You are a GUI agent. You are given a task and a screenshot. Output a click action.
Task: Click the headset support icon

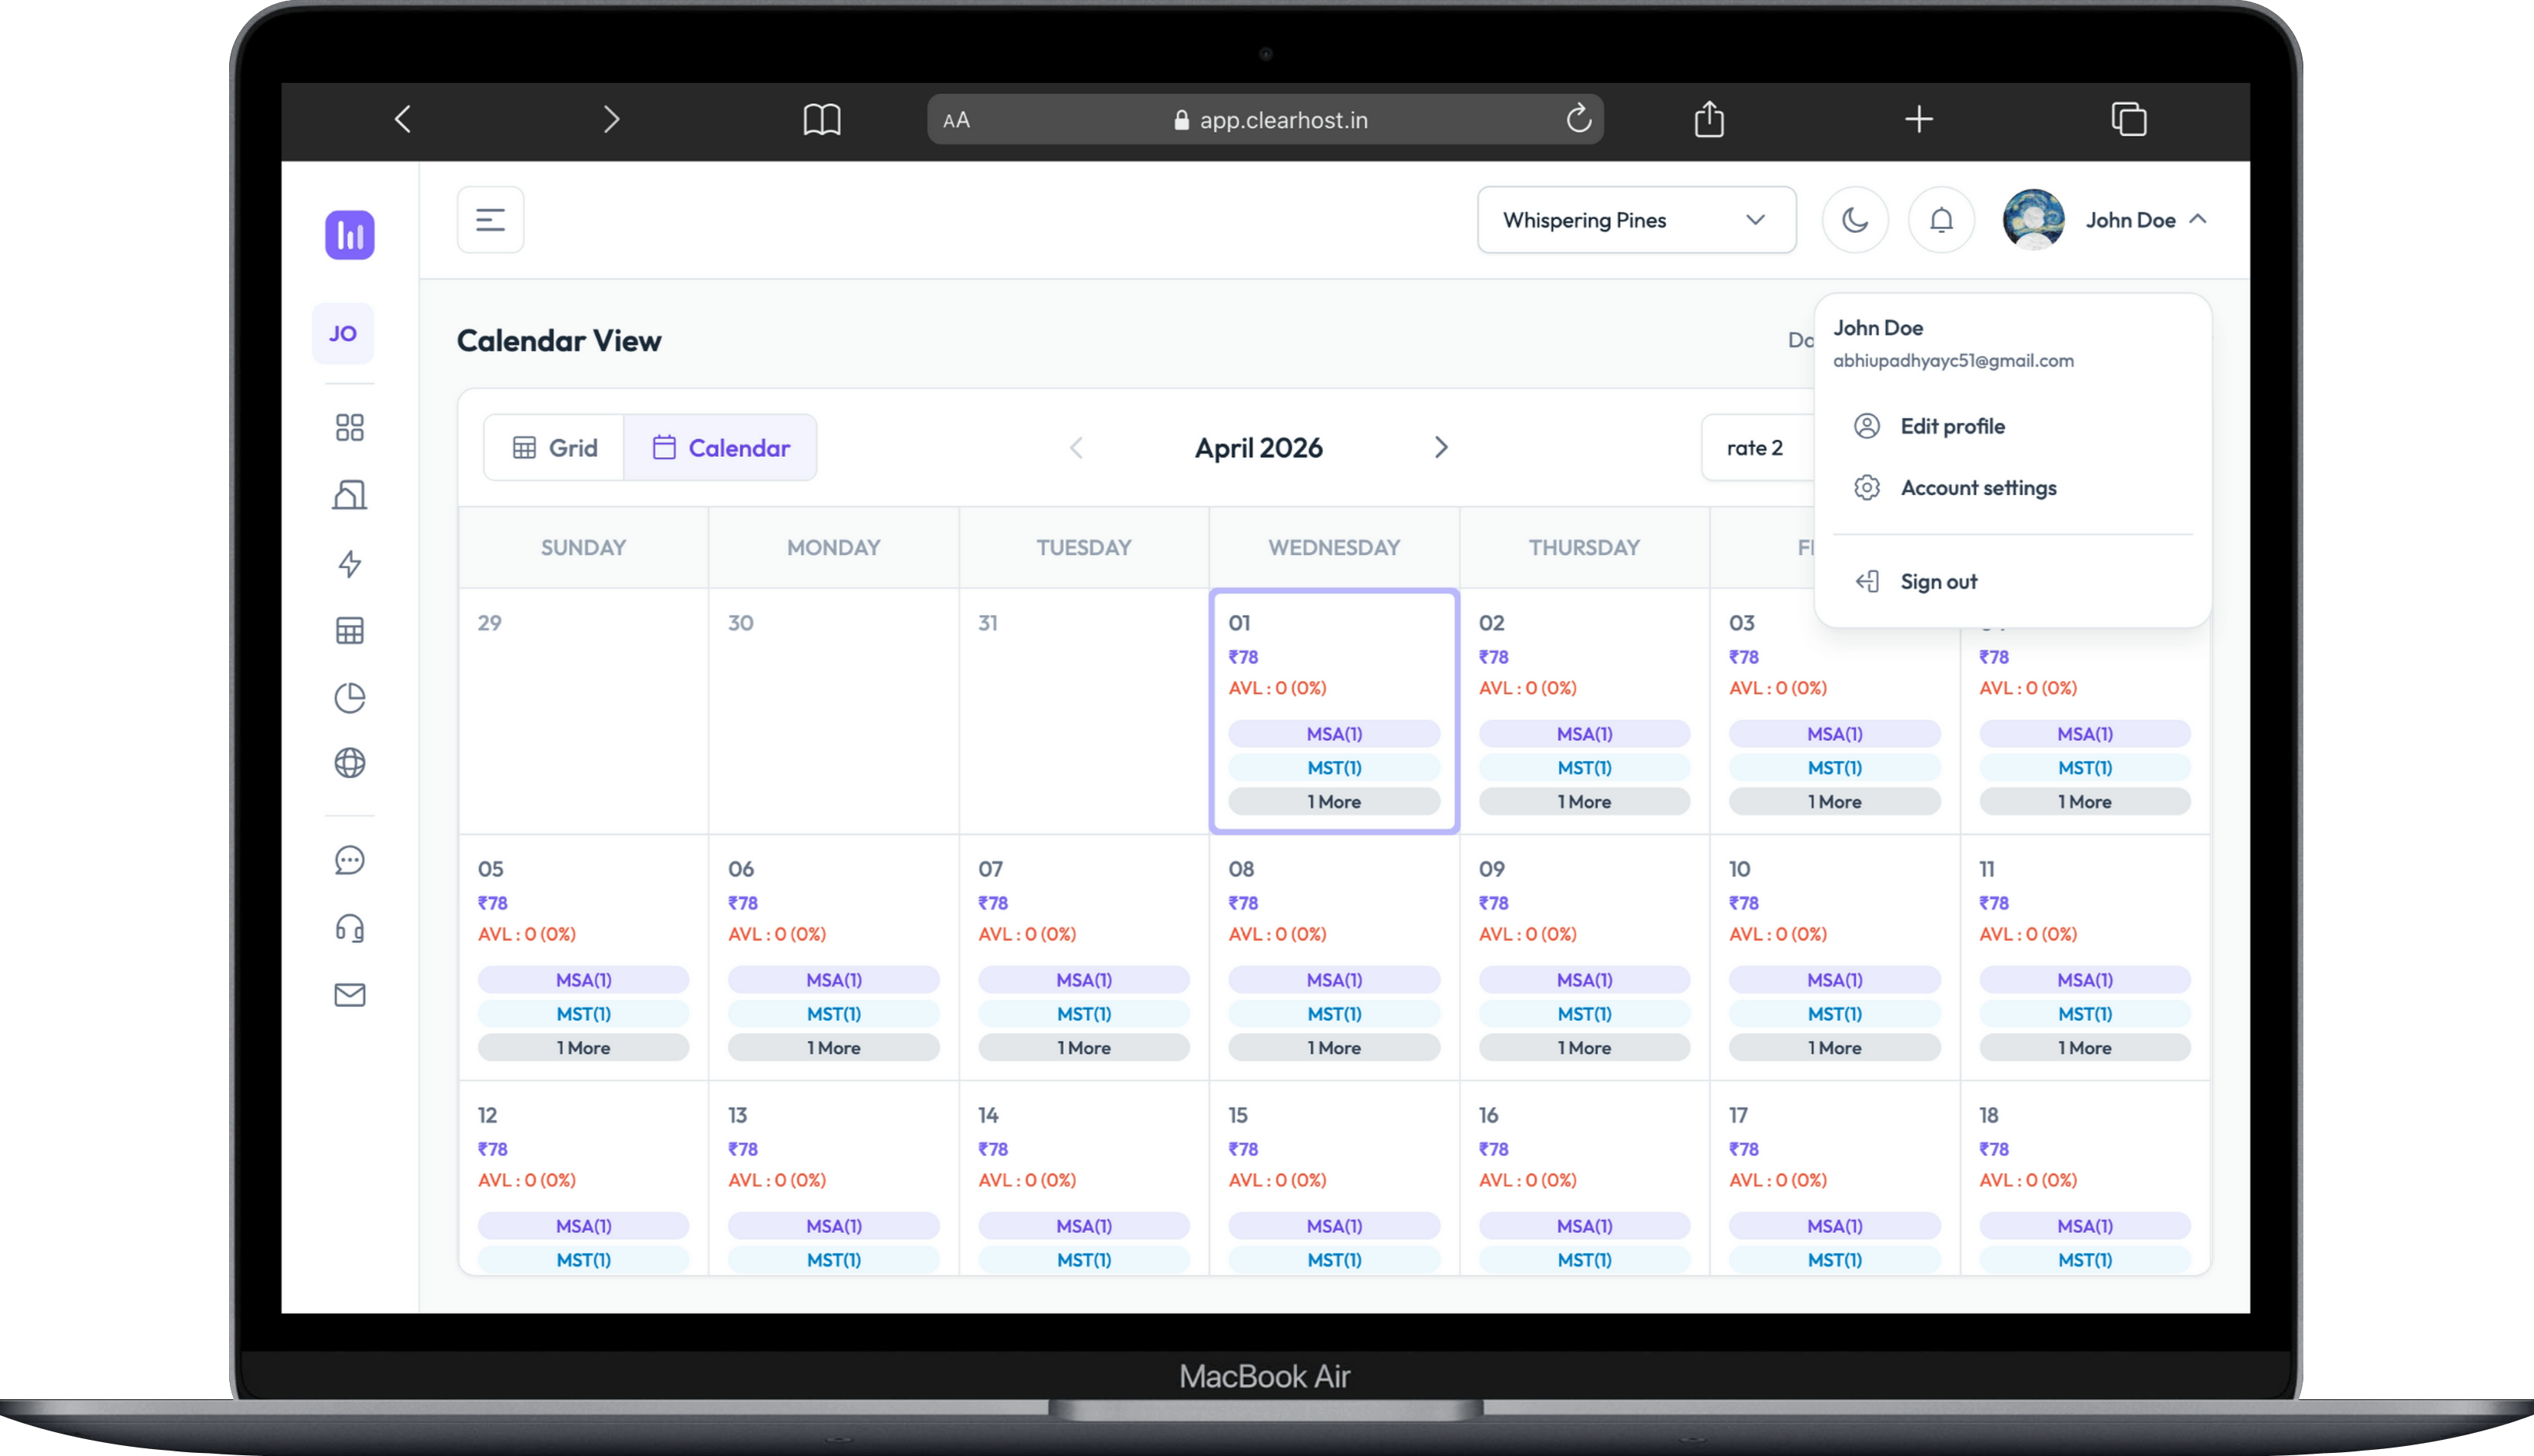[x=349, y=928]
